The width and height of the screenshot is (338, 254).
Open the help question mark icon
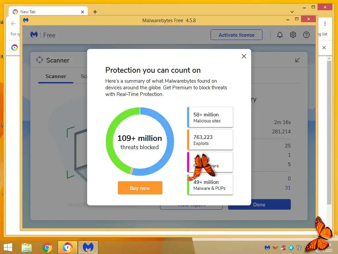(x=306, y=35)
